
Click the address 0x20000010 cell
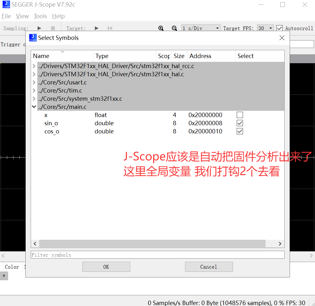tap(205, 131)
